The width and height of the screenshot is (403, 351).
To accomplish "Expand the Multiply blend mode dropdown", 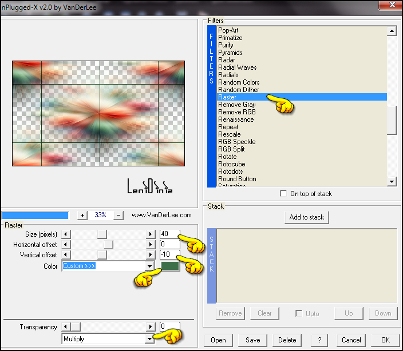I will pyautogui.click(x=150, y=339).
